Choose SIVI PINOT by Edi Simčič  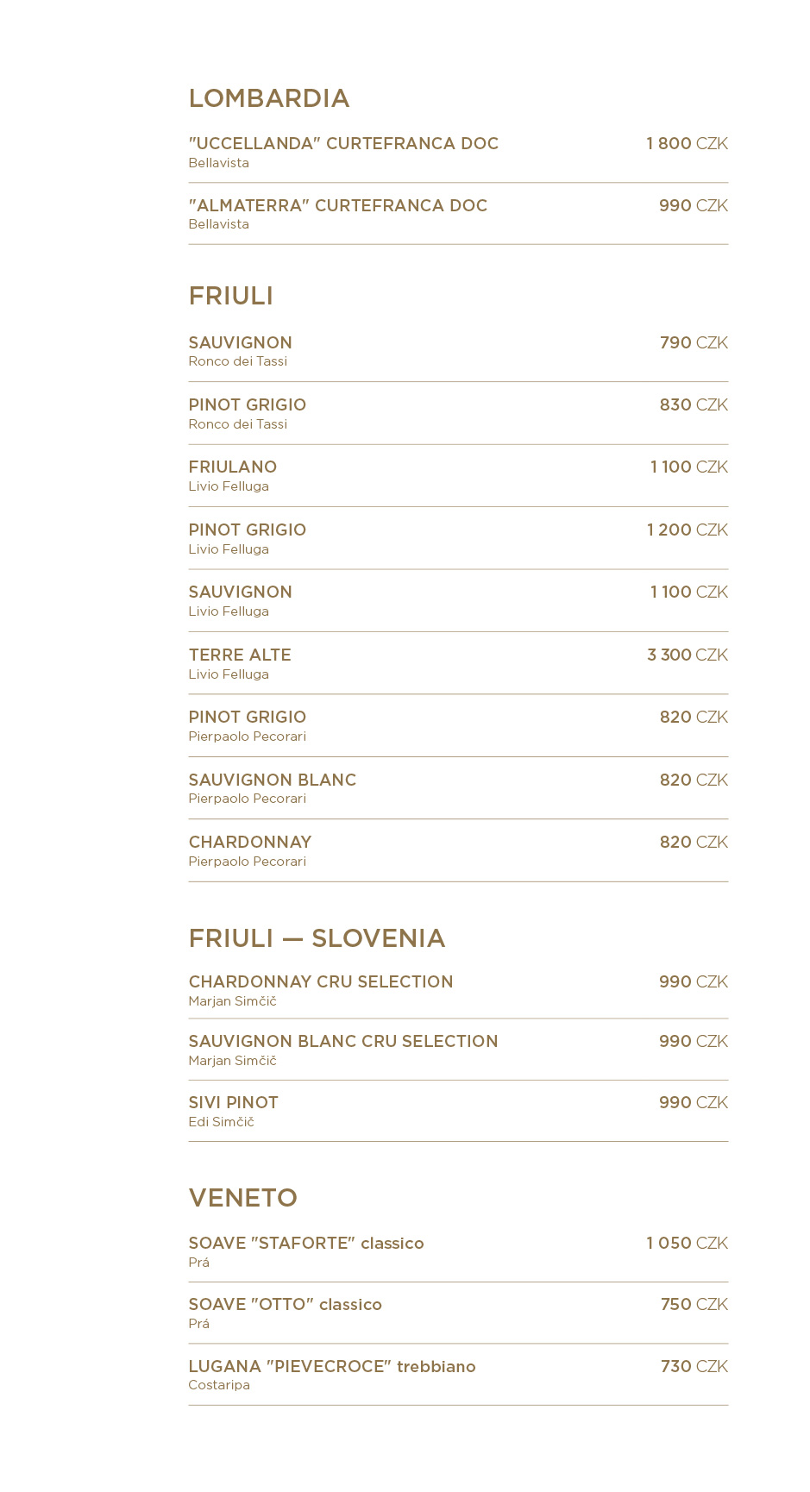point(458,1112)
